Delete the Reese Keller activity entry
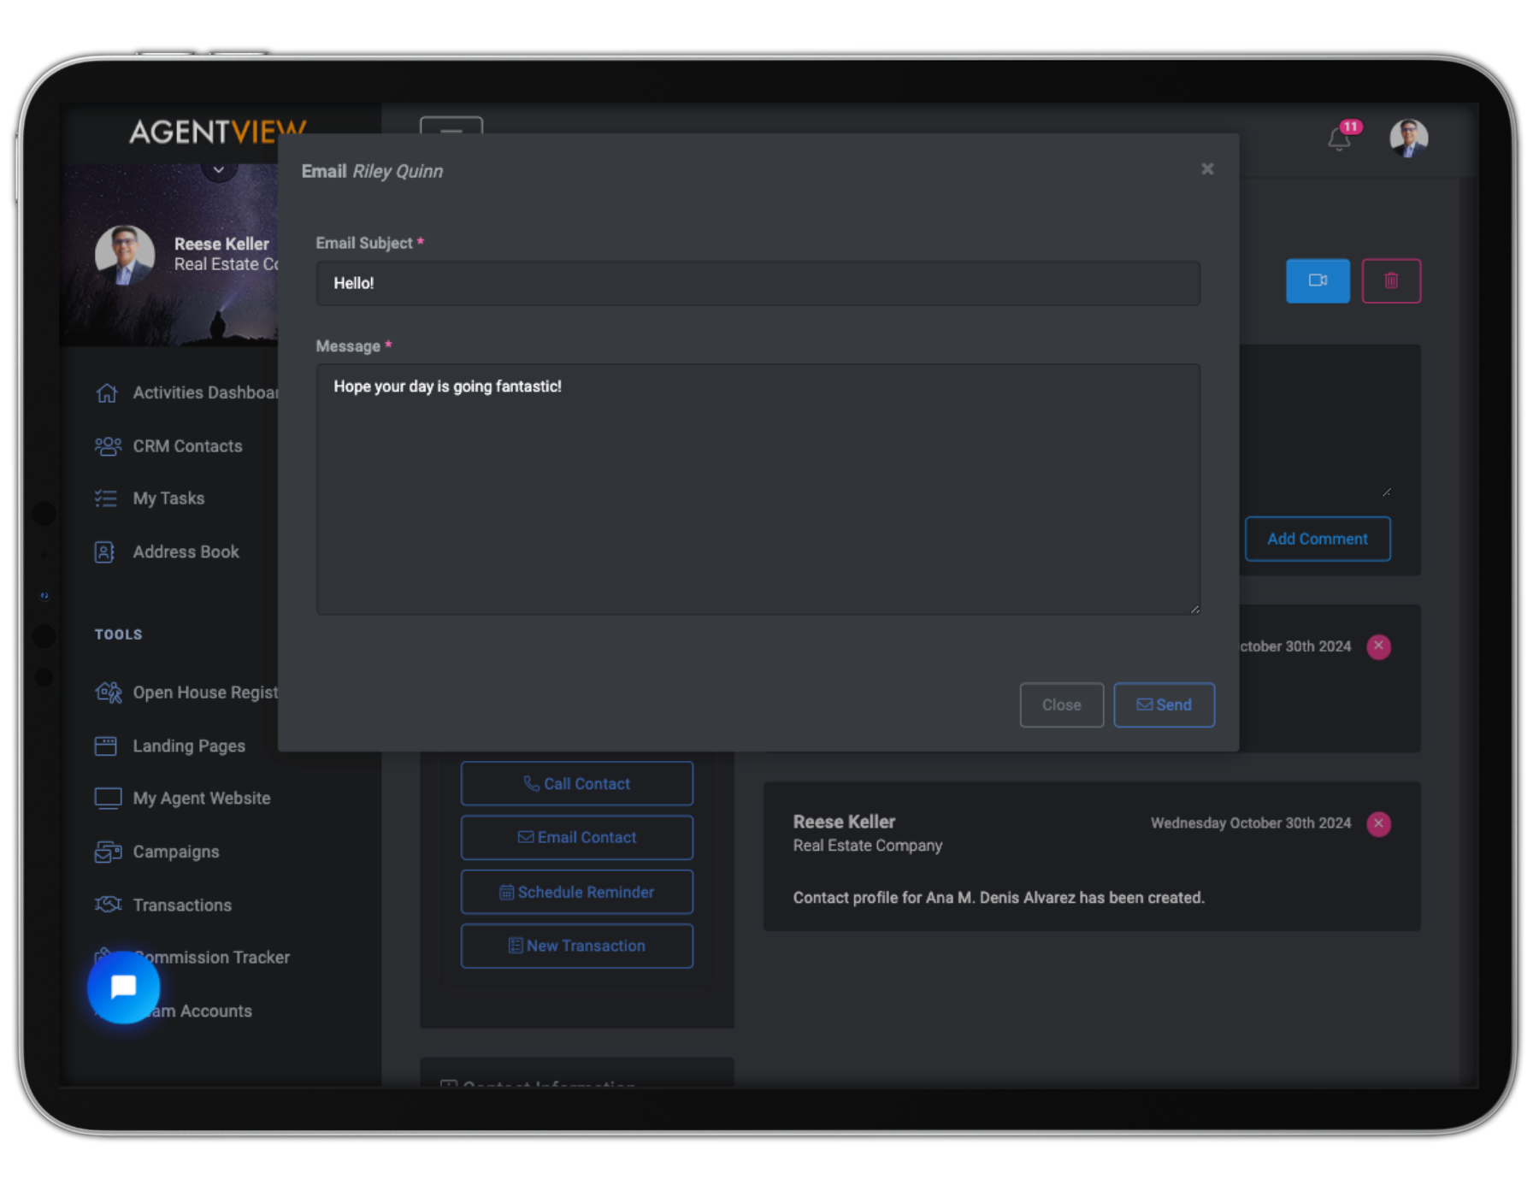 [1378, 823]
